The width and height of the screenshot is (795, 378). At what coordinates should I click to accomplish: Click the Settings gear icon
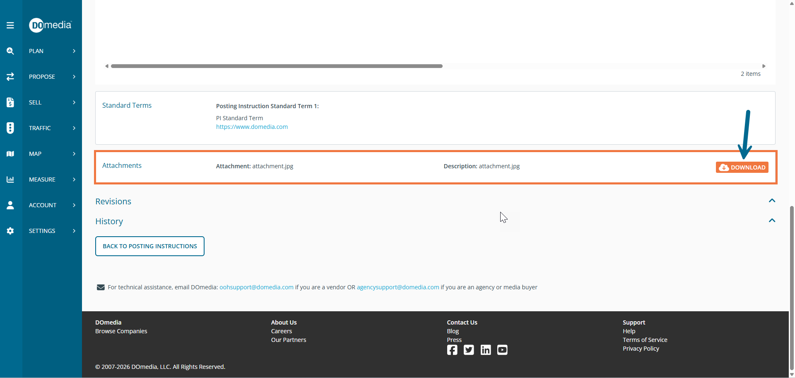click(10, 231)
